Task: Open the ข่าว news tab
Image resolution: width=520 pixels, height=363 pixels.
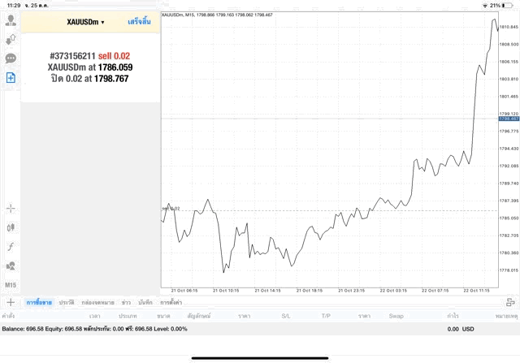Action: pos(126,302)
